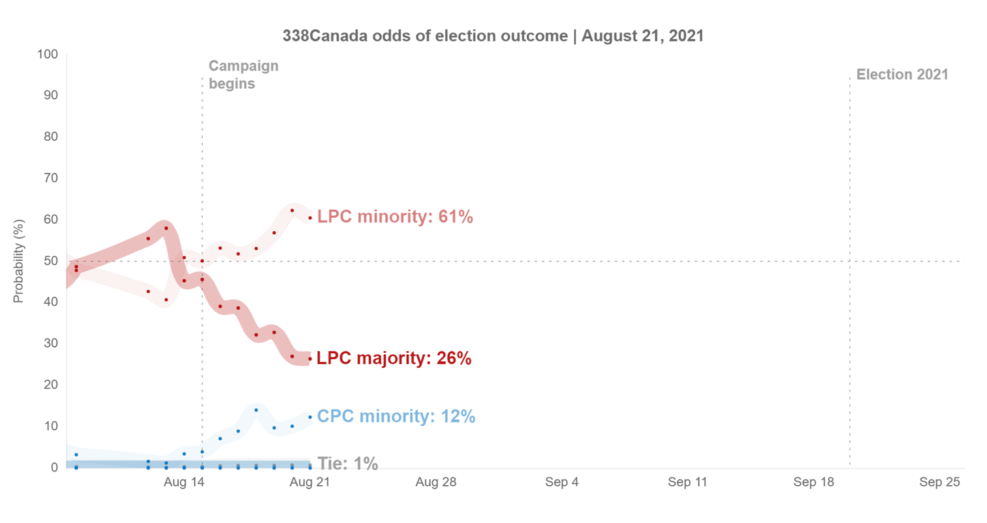Click the "Probability (%)" y-axis title

[18, 261]
